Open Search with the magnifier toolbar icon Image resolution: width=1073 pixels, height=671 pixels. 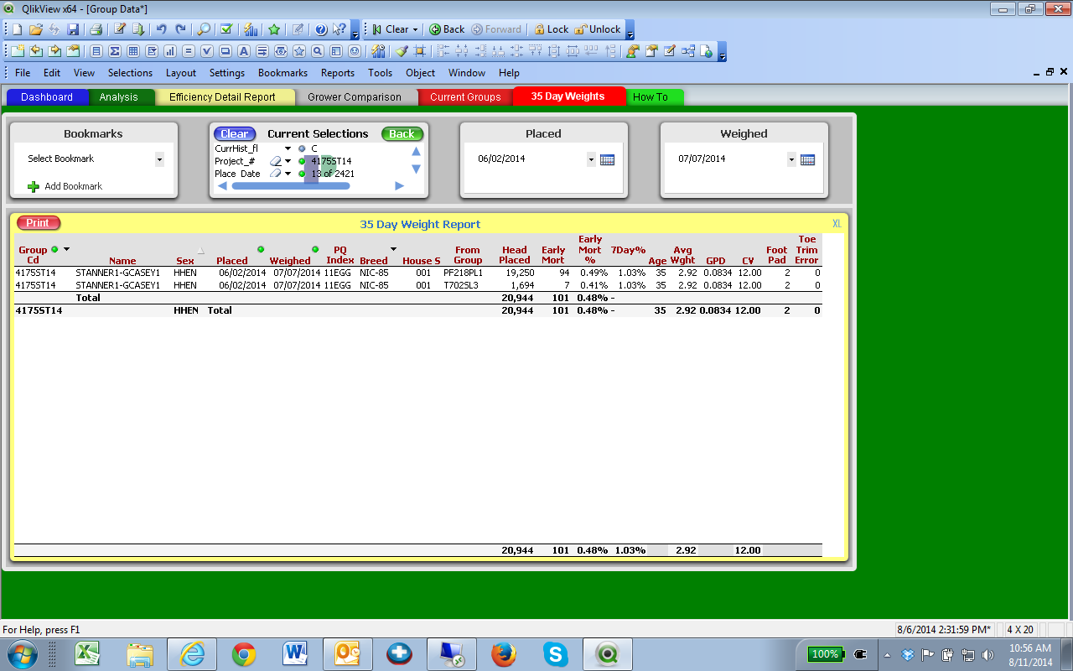(x=203, y=29)
